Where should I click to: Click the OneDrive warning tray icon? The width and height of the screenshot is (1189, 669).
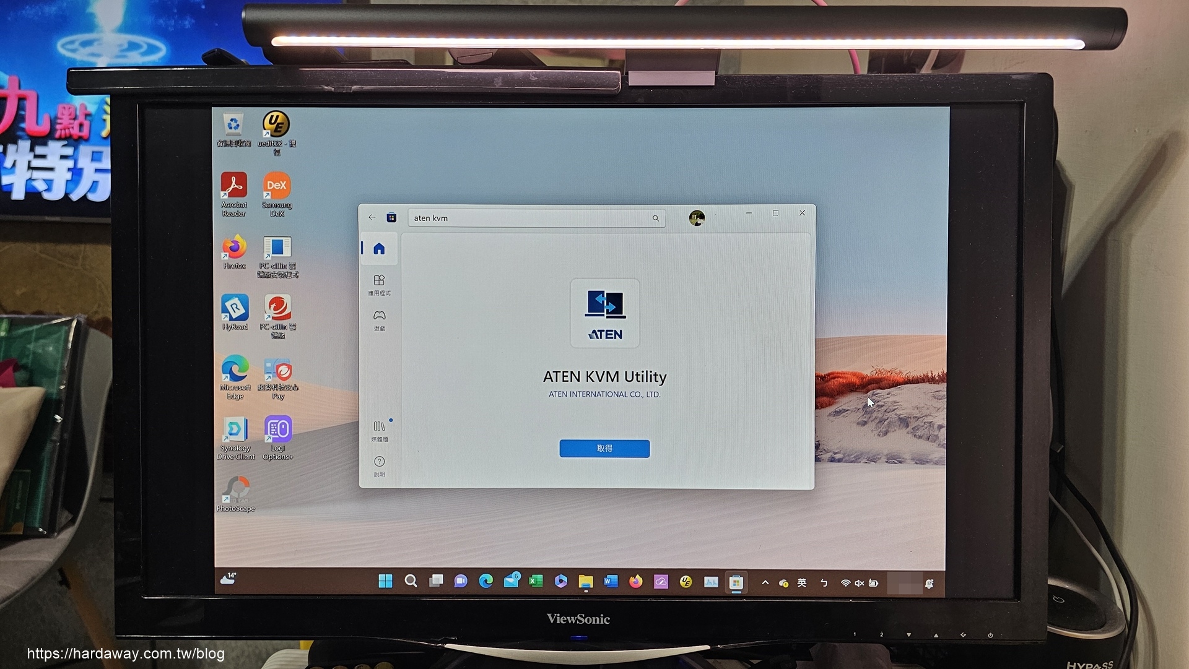tap(783, 583)
